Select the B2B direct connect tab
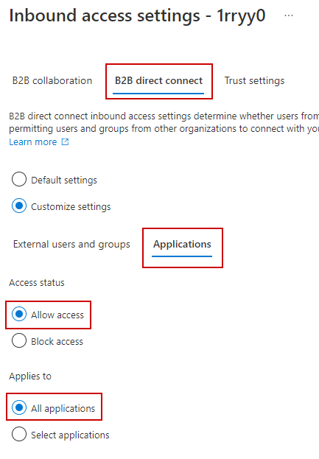The width and height of the screenshot is (319, 459). pos(158,81)
